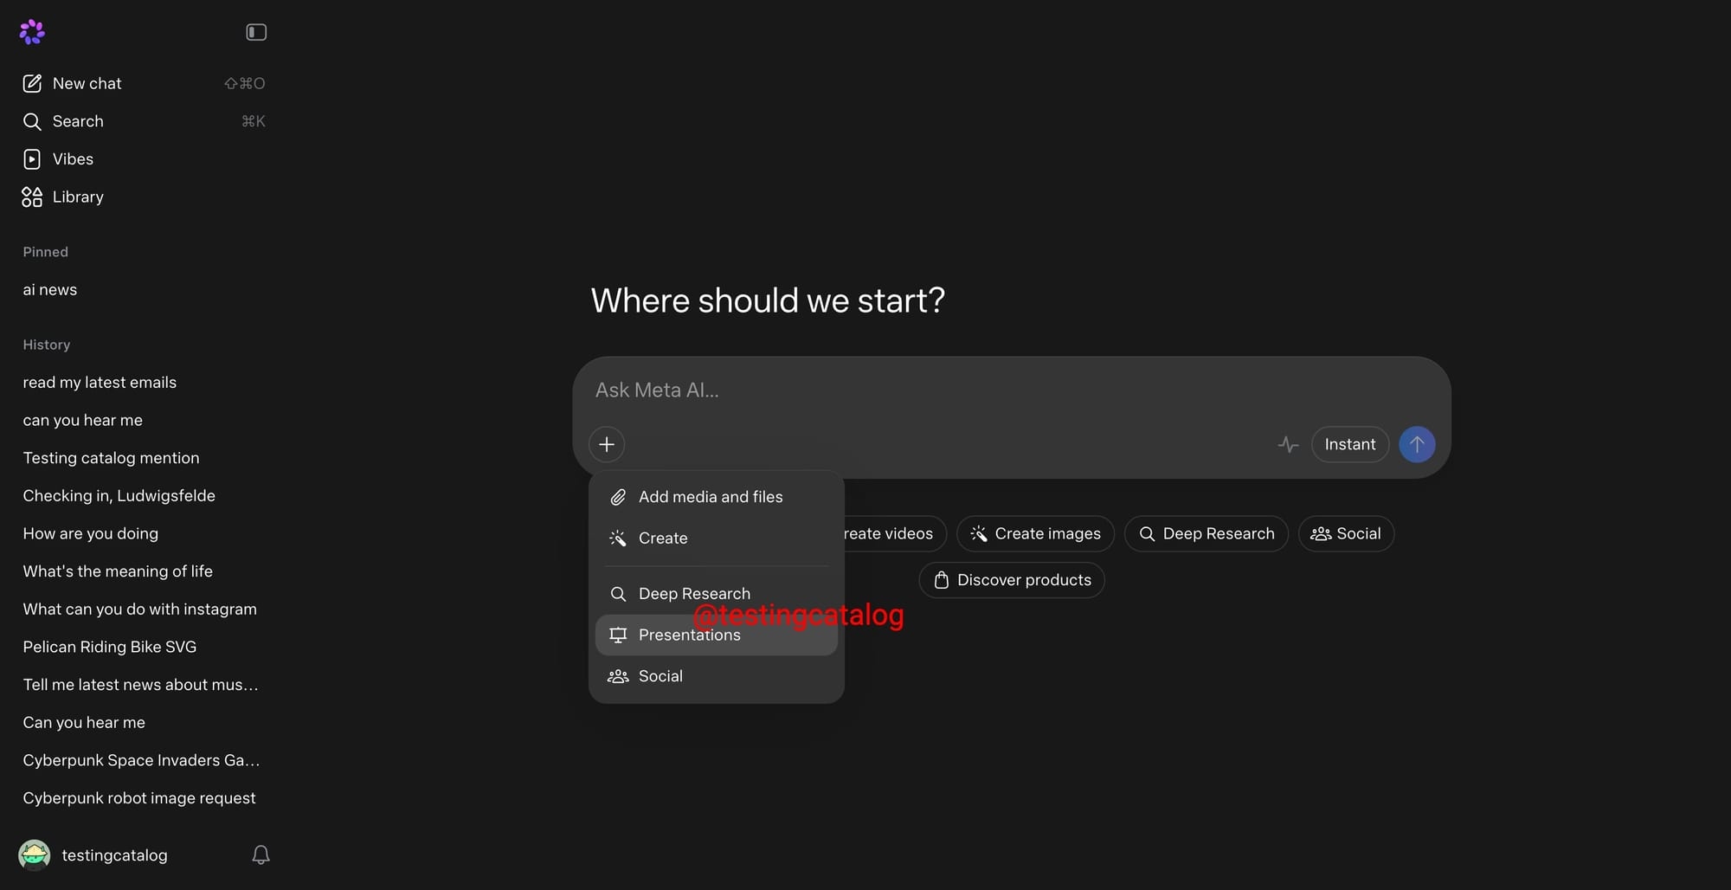
Task: Open the testingcatalog account name
Action: (x=114, y=855)
